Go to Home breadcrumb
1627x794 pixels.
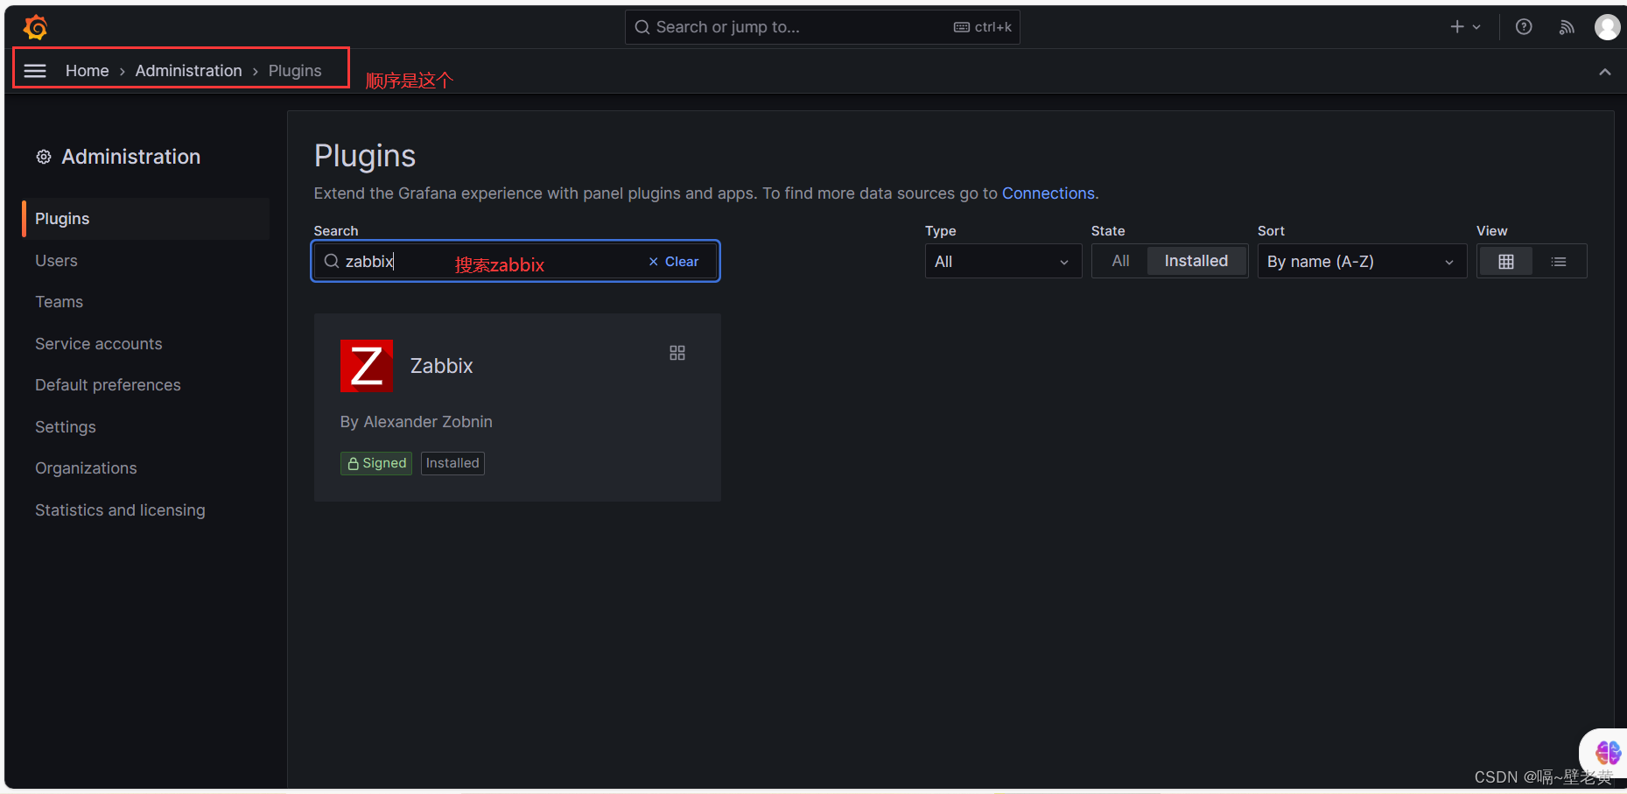88,71
